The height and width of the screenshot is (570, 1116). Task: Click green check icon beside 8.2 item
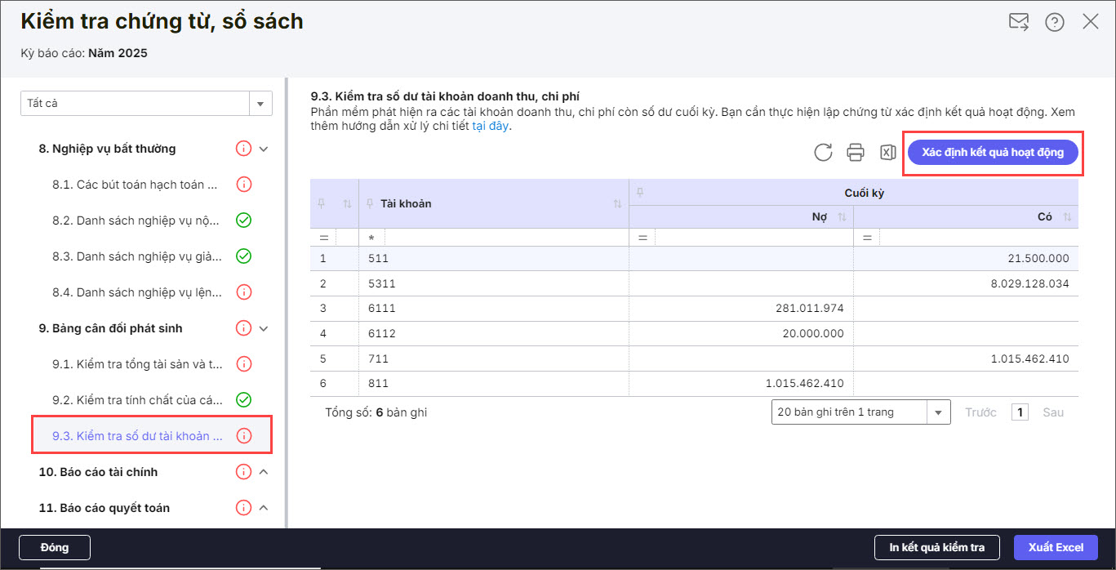(x=243, y=220)
